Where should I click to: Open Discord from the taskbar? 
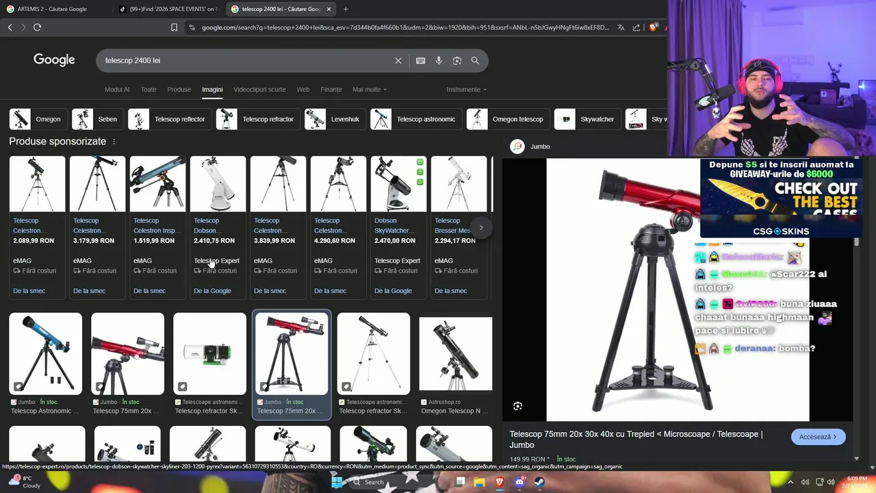[519, 482]
